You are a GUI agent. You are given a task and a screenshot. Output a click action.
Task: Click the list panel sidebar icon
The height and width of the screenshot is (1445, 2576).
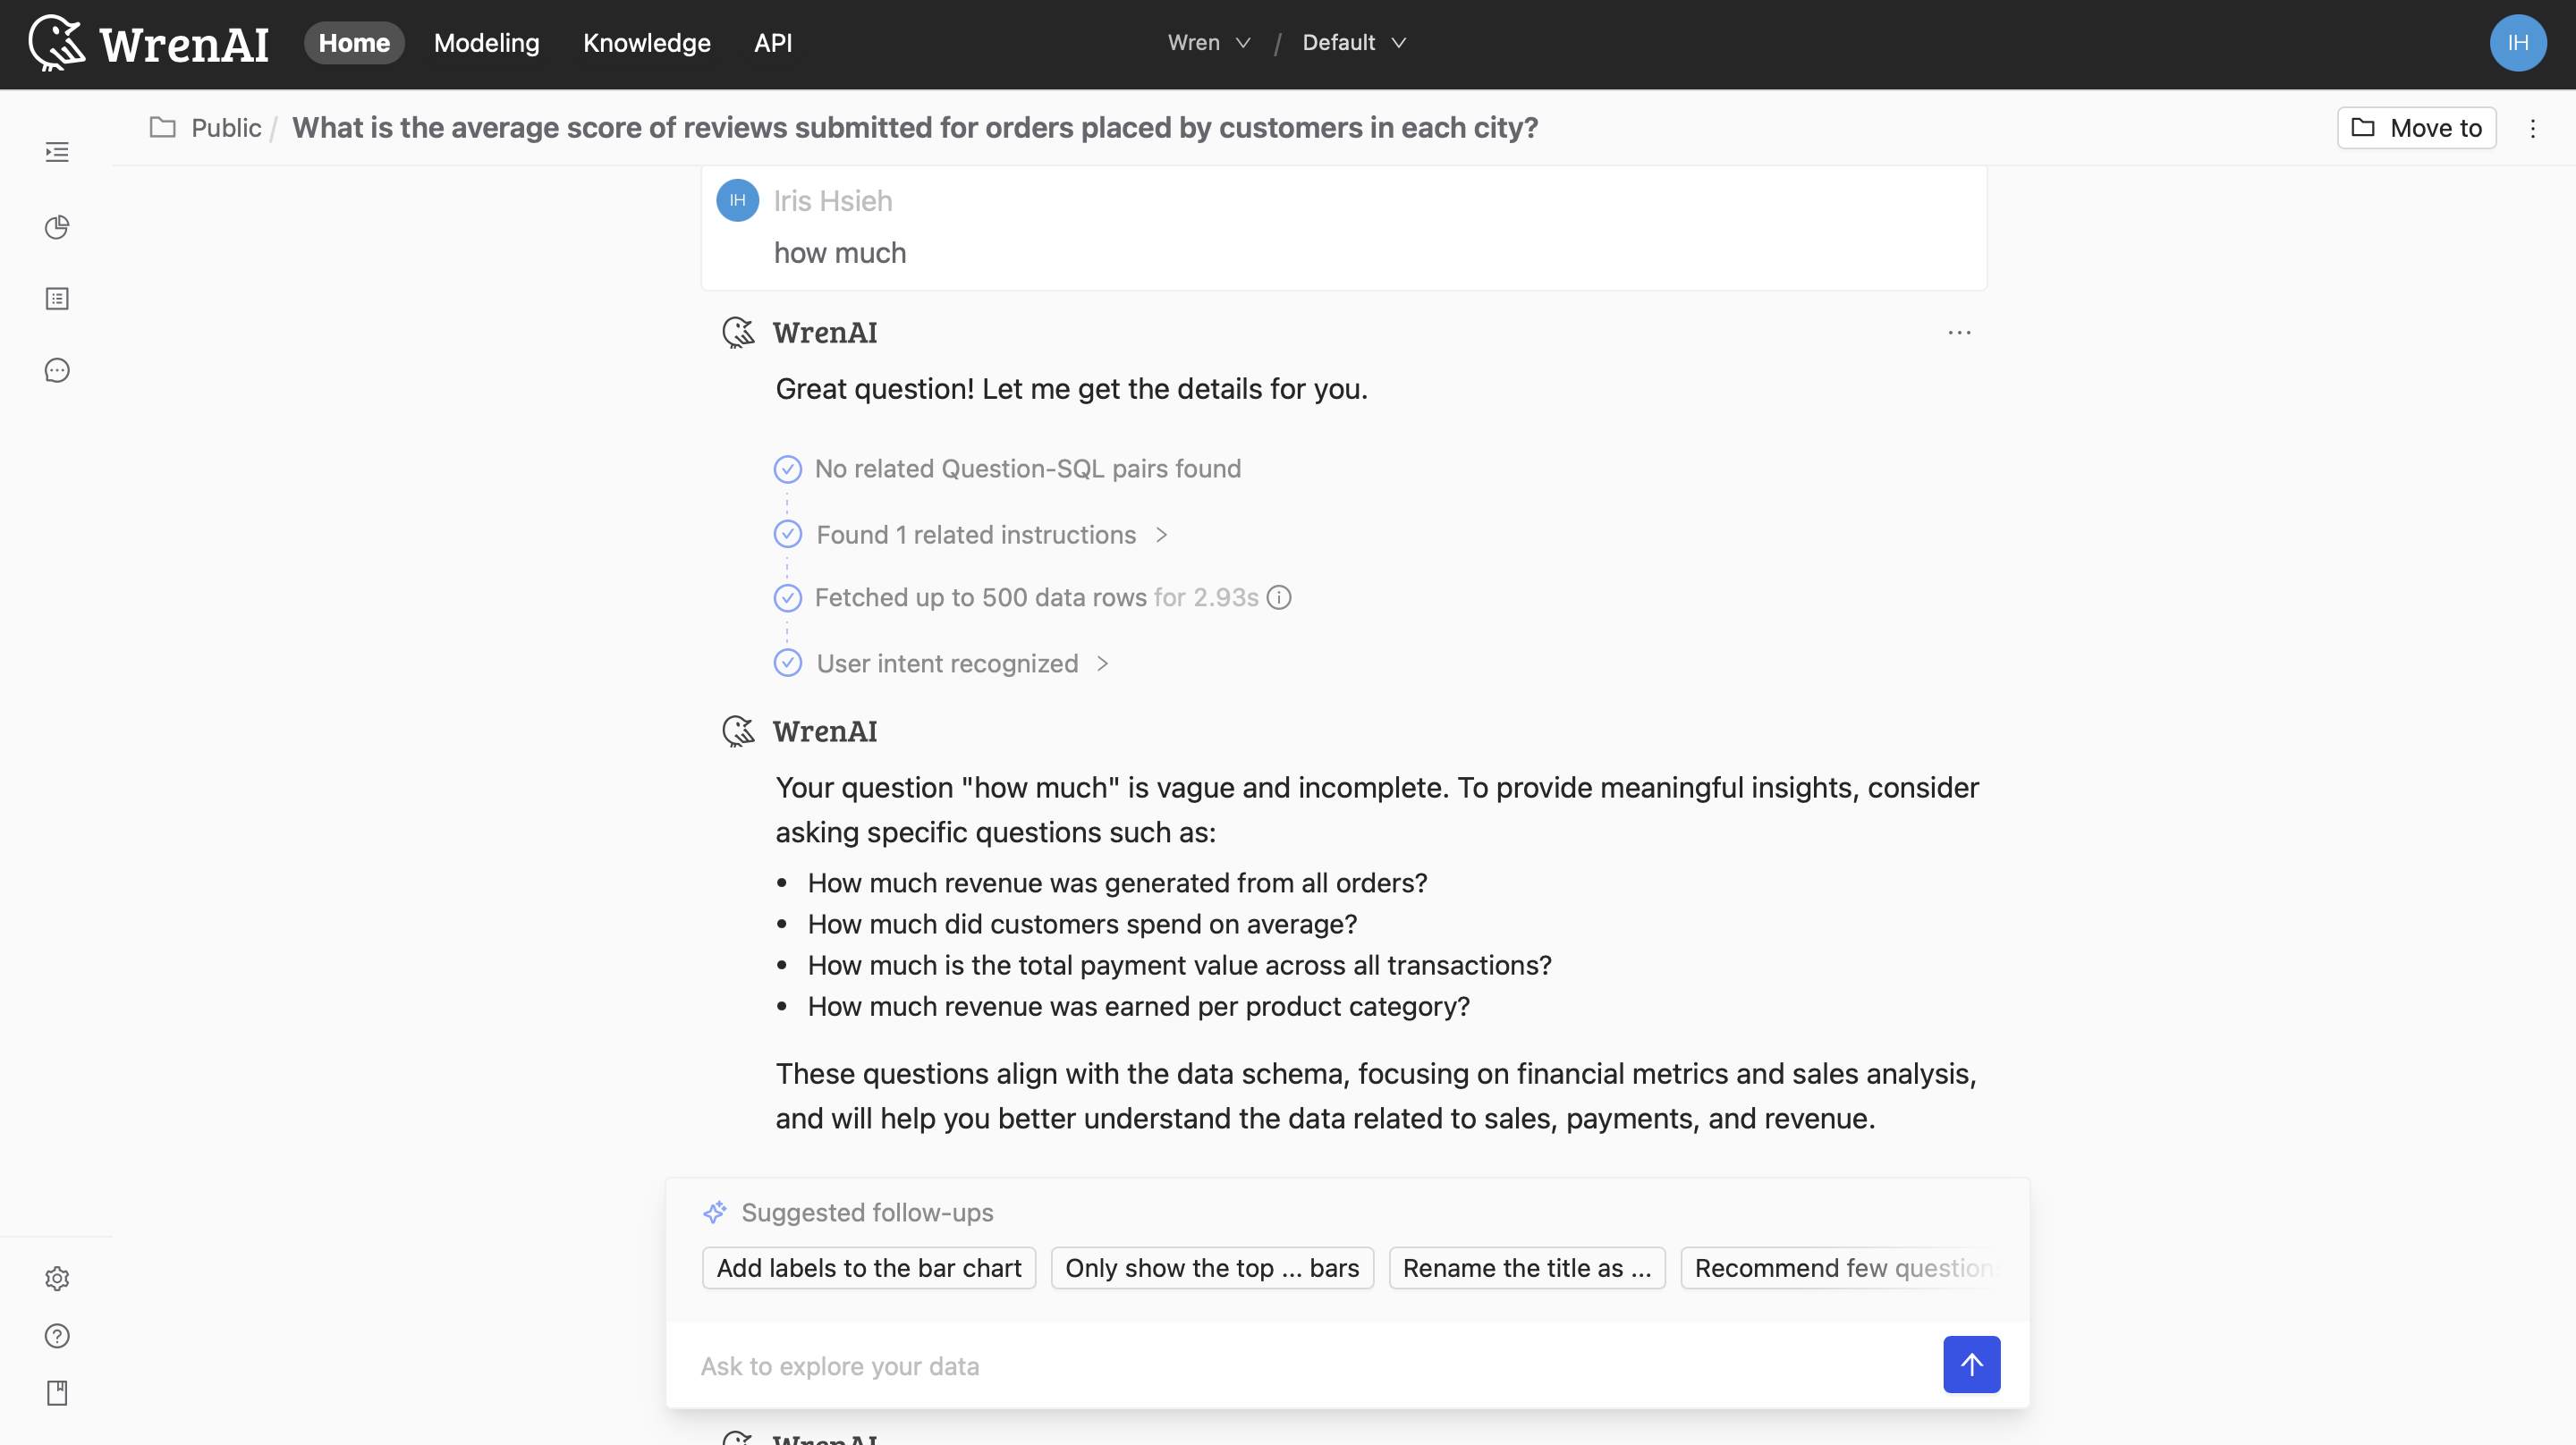[57, 299]
